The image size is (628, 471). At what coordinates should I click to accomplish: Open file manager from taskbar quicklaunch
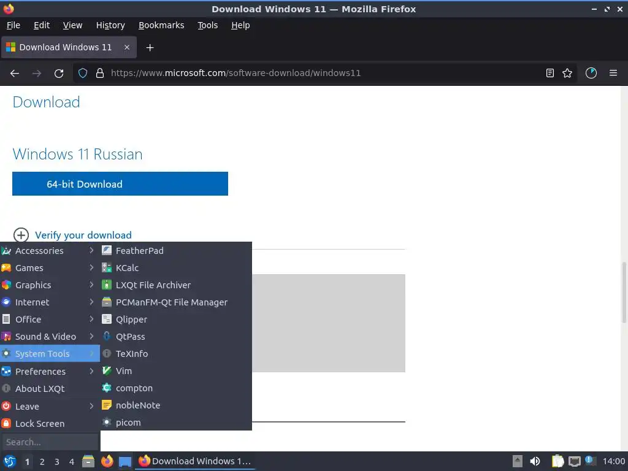point(88,461)
